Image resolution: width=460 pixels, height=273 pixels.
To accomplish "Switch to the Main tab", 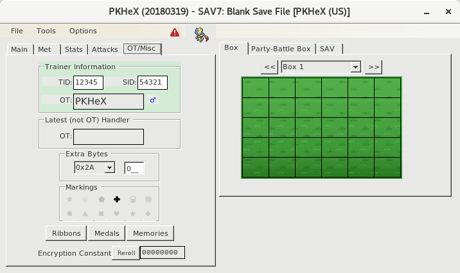I will (19, 49).
